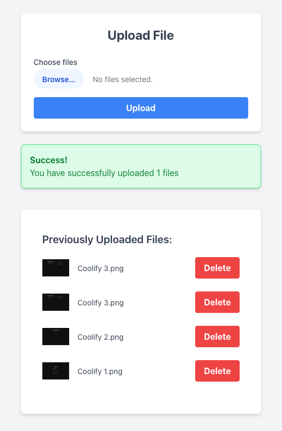
Task: Select the Coolify 2.png file name
Action: (x=100, y=337)
